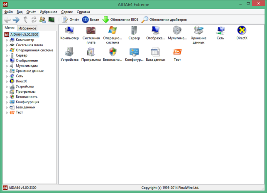The width and height of the screenshot is (267, 193).
Task: Go forward with the right arrow icon
Action: tap(16, 20)
